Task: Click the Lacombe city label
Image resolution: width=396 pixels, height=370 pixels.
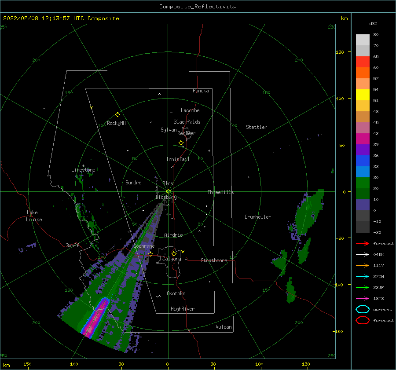Action: 190,110
